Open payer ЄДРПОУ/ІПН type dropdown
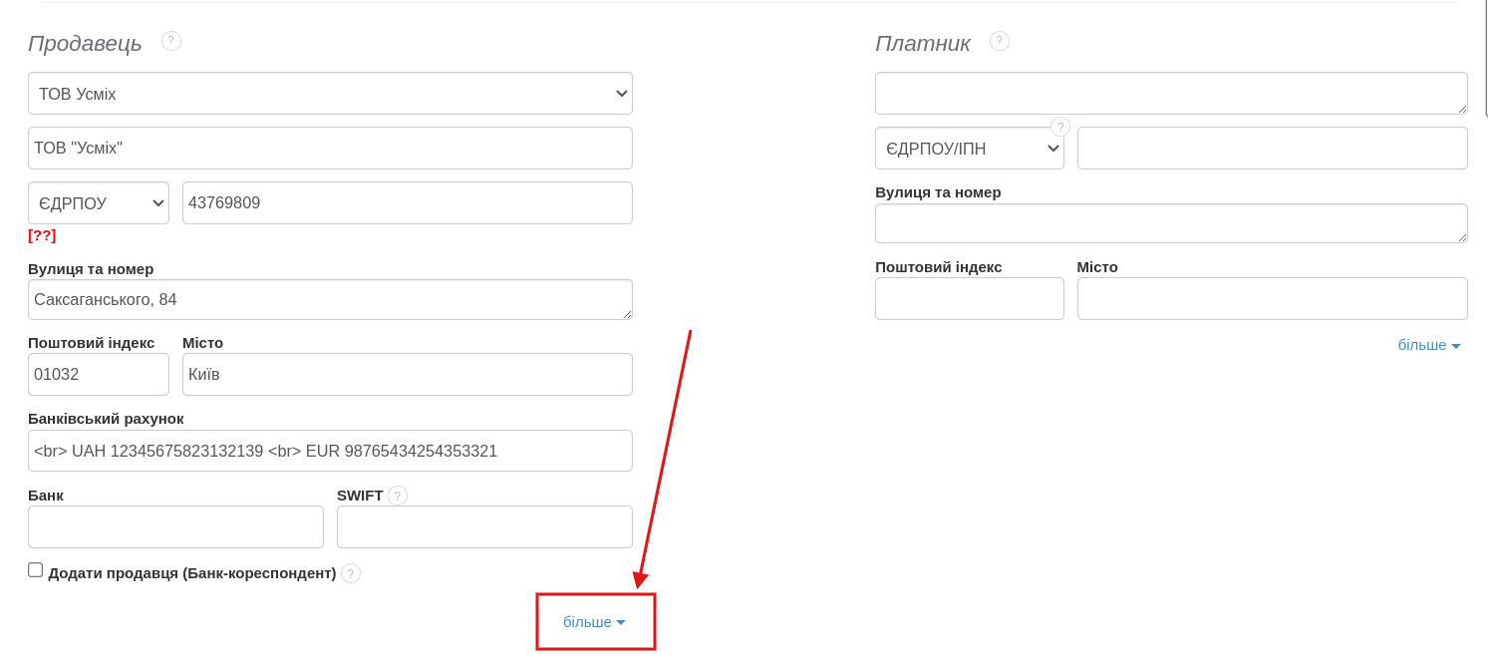 click(x=969, y=149)
